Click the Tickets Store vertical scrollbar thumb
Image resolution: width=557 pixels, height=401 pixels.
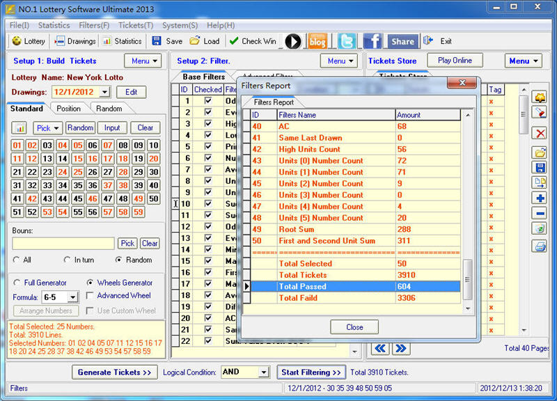pos(523,114)
